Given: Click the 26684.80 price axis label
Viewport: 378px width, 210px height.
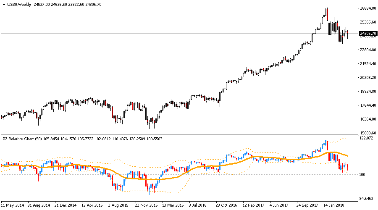Looking at the screenshot, I should point(367,8).
